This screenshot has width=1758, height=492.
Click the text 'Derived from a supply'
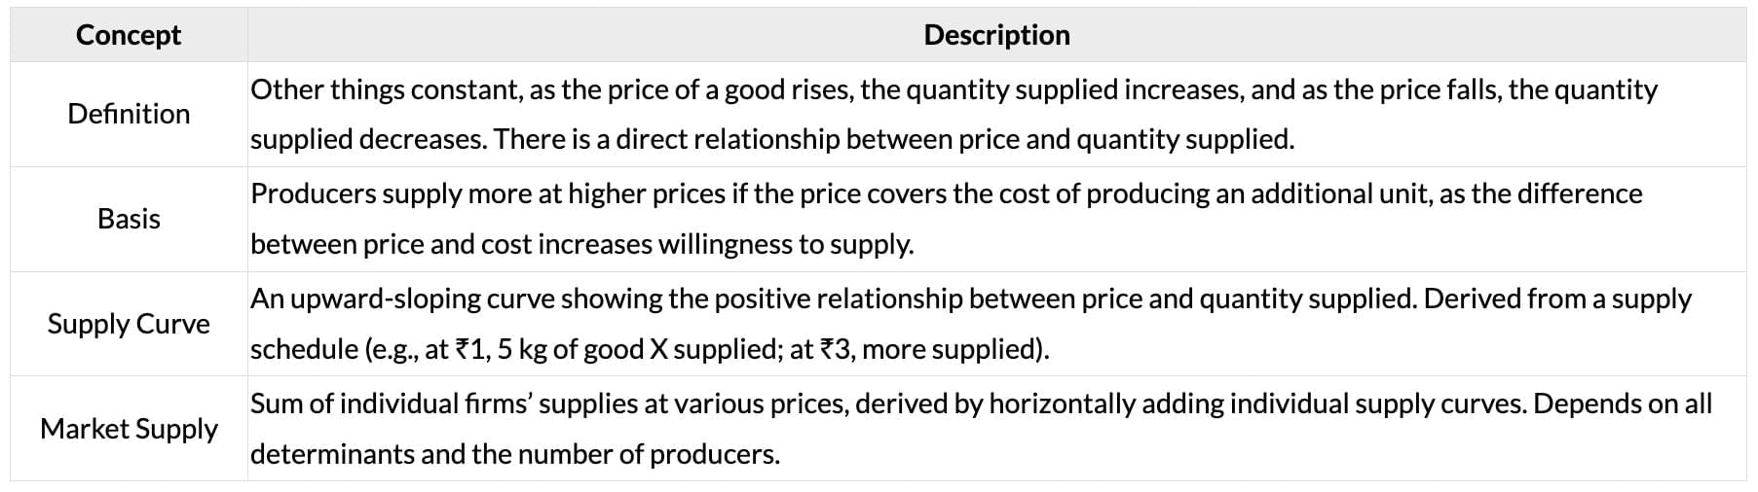pos(1557,299)
